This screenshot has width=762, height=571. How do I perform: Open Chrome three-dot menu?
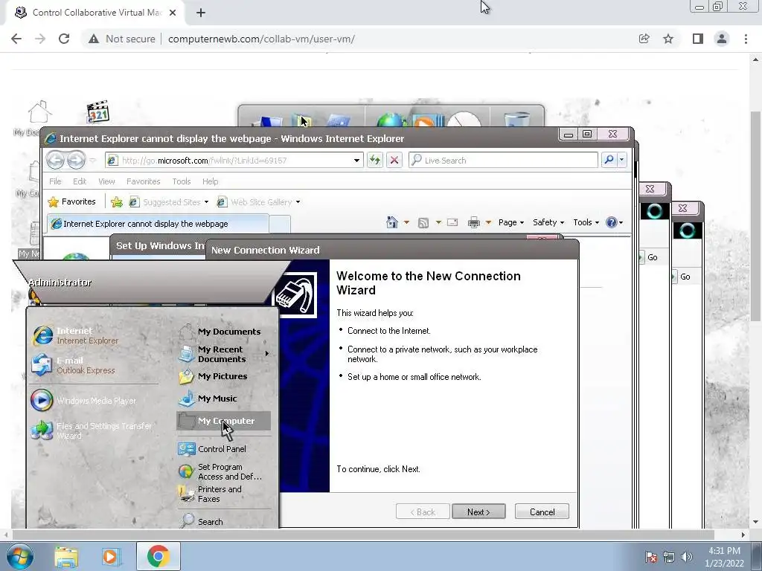coord(746,39)
